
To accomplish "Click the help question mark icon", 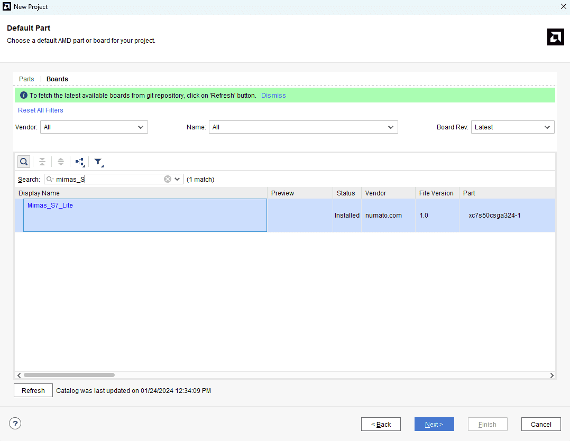I will tap(15, 423).
